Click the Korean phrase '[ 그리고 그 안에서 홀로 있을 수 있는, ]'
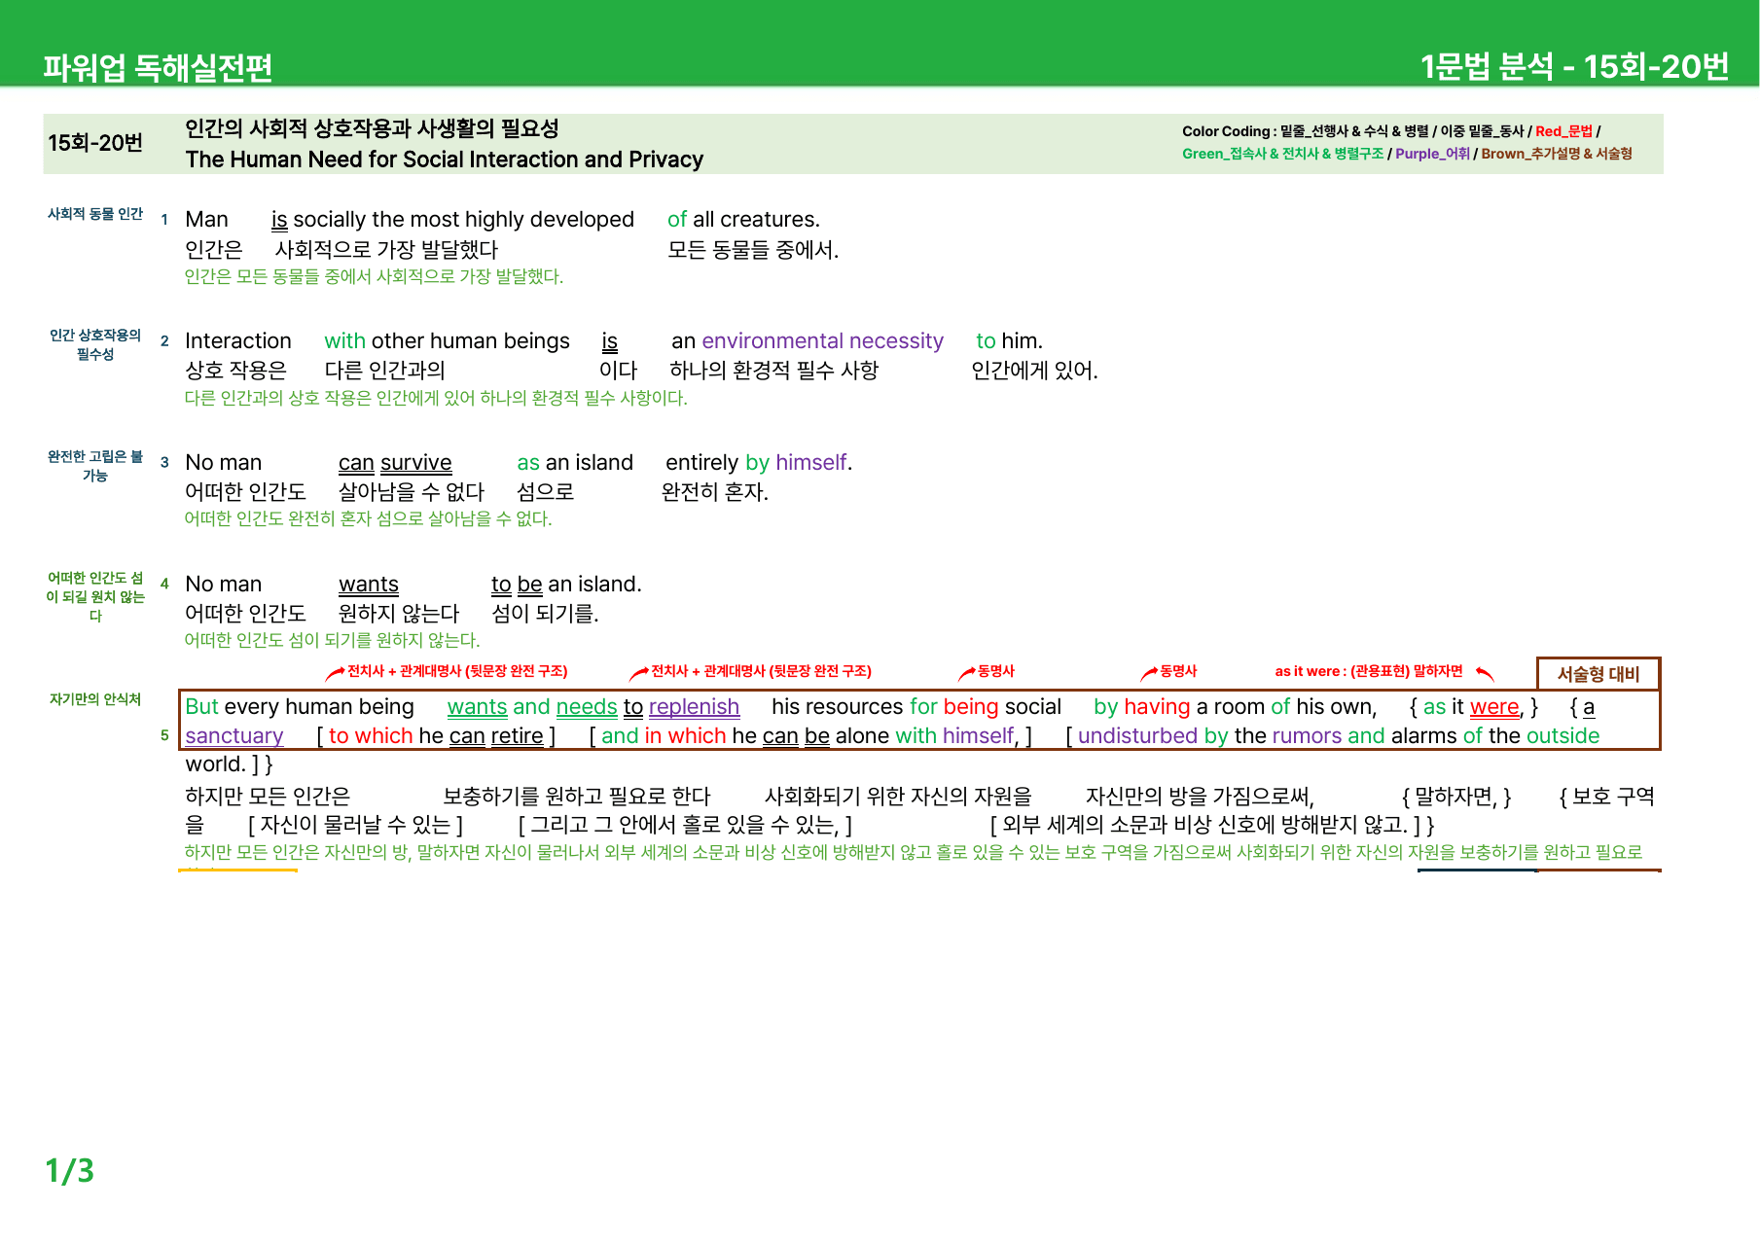Screen dimensions: 1760x1244 coord(685,825)
